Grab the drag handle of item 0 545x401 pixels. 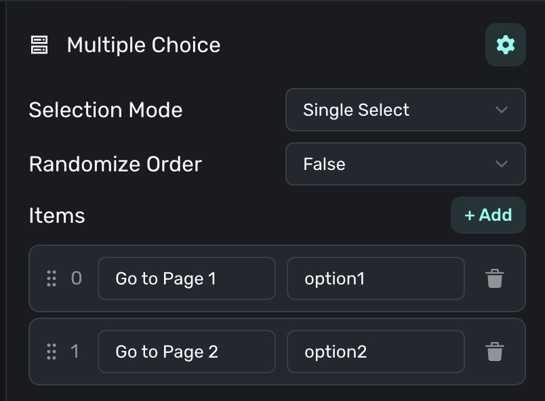pyautogui.click(x=52, y=278)
